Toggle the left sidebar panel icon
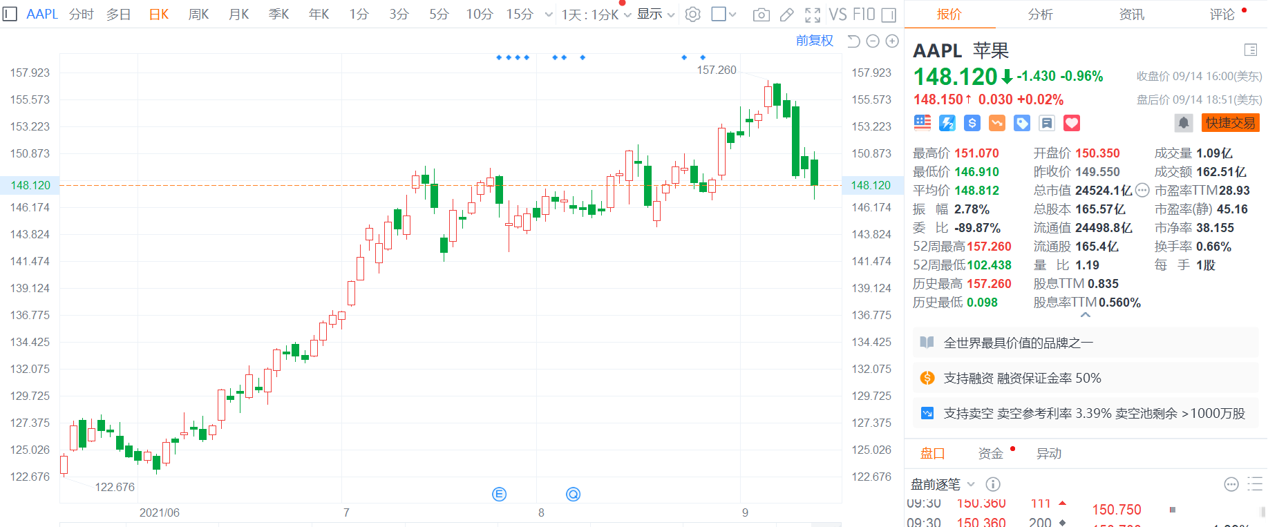The image size is (1268, 527). click(x=10, y=14)
